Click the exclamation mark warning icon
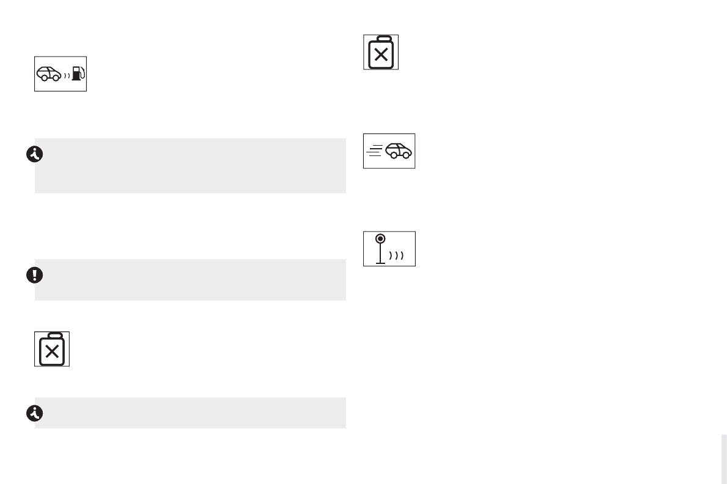The image size is (727, 484). [x=34, y=275]
